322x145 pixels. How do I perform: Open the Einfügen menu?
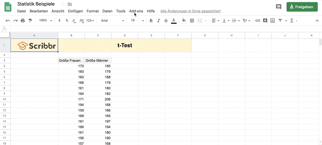[x=75, y=11]
